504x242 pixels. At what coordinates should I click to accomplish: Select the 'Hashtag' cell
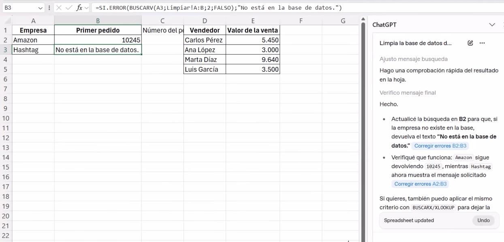(x=33, y=50)
